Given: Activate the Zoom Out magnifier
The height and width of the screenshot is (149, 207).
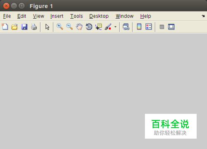Looking at the screenshot, I should click(70, 26).
